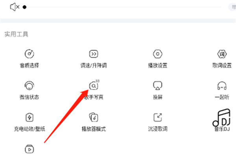This screenshot has height=157, width=236.
Task: Click the 投屏 screen cast icon
Action: 158,86
